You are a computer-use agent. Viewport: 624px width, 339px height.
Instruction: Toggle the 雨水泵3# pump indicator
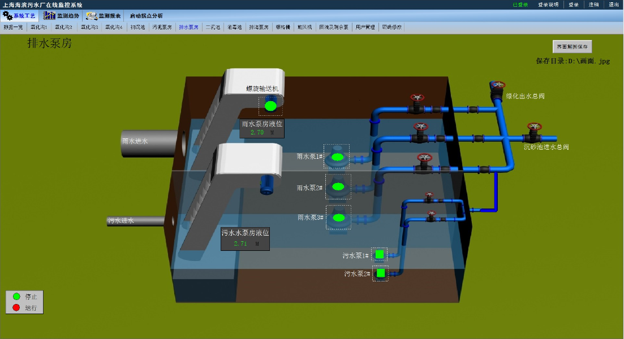339,218
